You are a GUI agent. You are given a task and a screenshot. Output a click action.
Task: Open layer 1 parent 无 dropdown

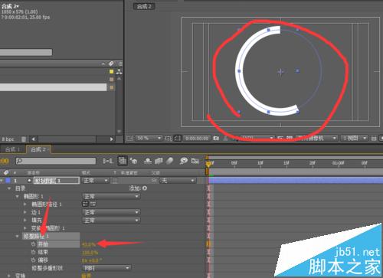click(178, 181)
